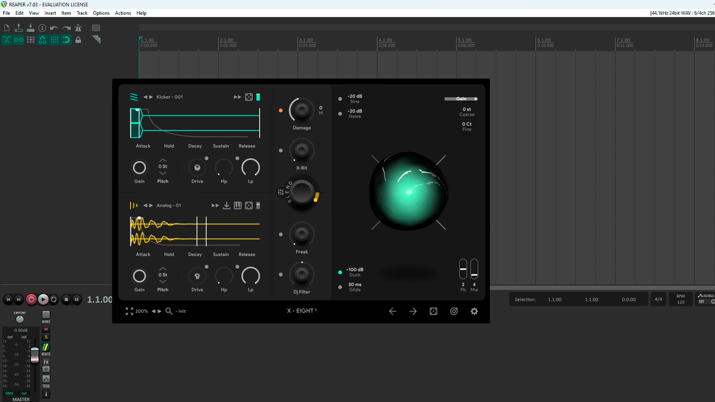
Task: Click the Play button in transport
Action: click(43, 299)
